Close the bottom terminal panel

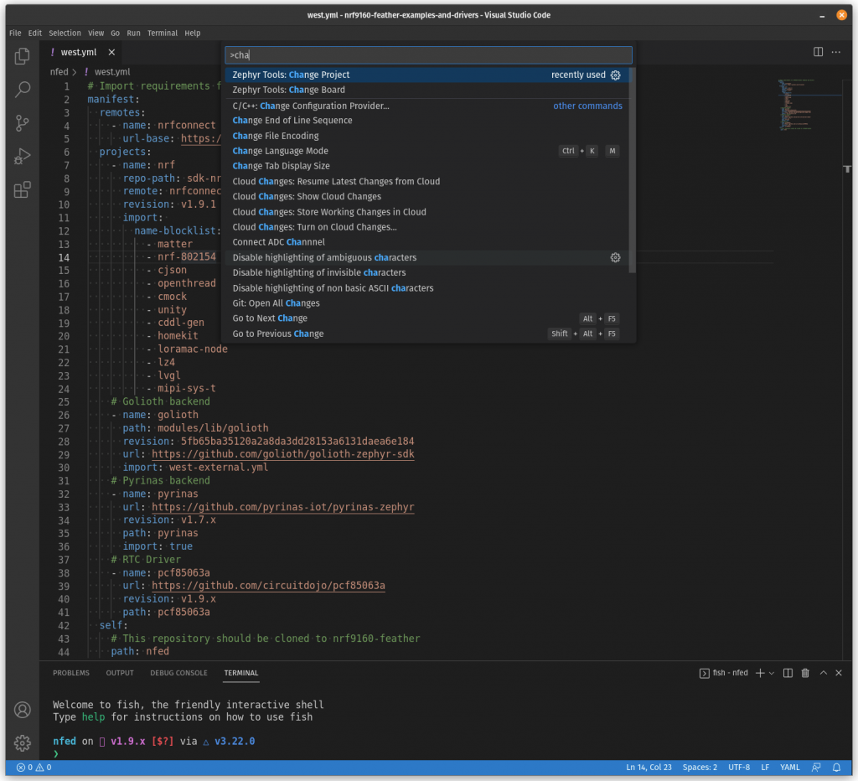[x=839, y=673]
